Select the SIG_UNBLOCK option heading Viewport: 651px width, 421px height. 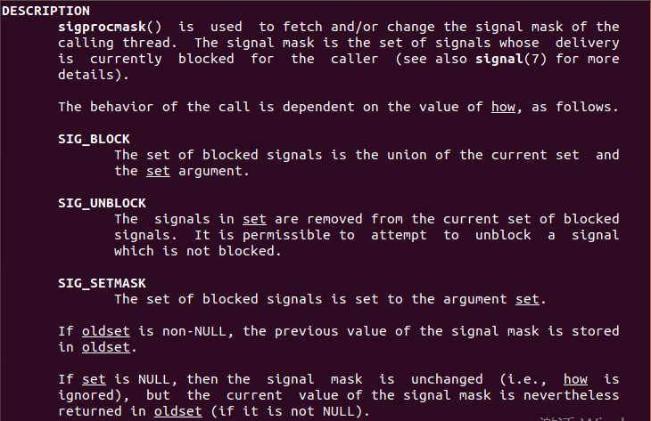click(102, 203)
